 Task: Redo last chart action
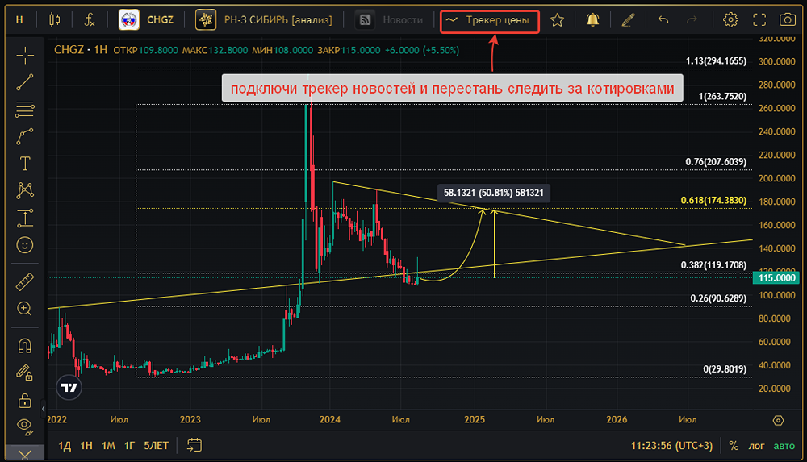(692, 20)
